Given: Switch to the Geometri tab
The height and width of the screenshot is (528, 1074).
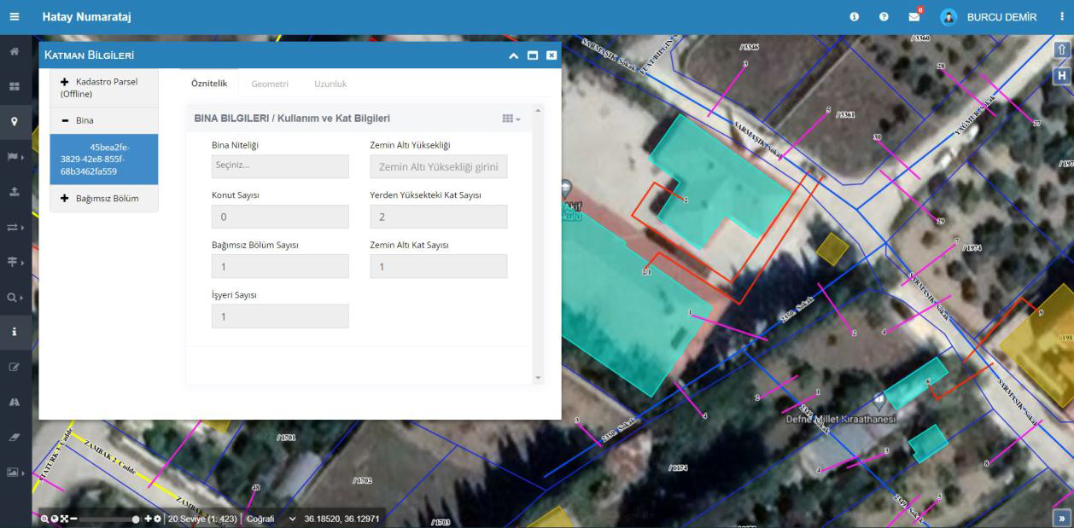Looking at the screenshot, I should pos(270,84).
